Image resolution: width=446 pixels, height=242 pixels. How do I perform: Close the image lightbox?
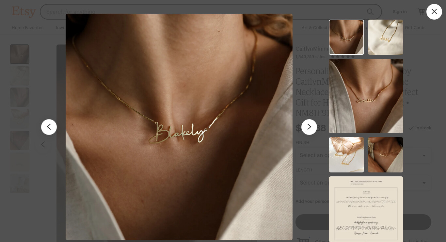434,12
